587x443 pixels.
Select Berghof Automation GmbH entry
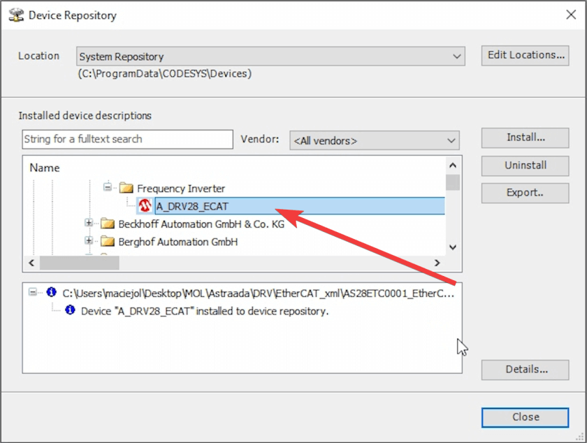pyautogui.click(x=177, y=242)
